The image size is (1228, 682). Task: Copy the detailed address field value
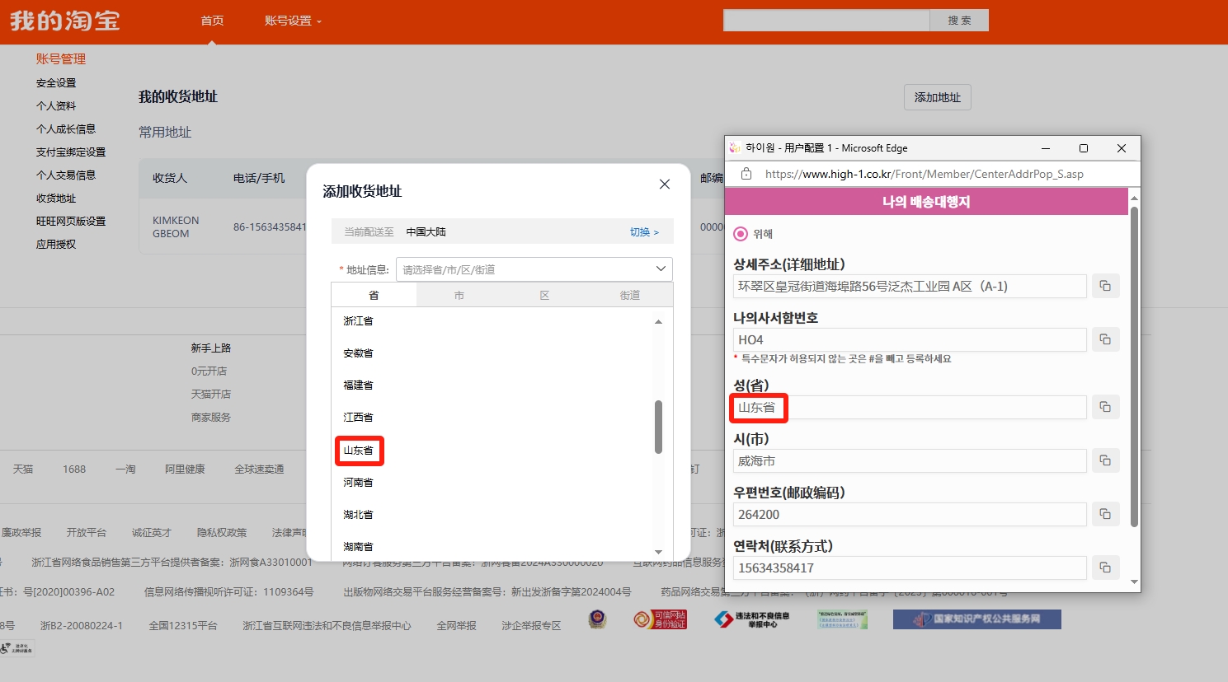(1105, 286)
